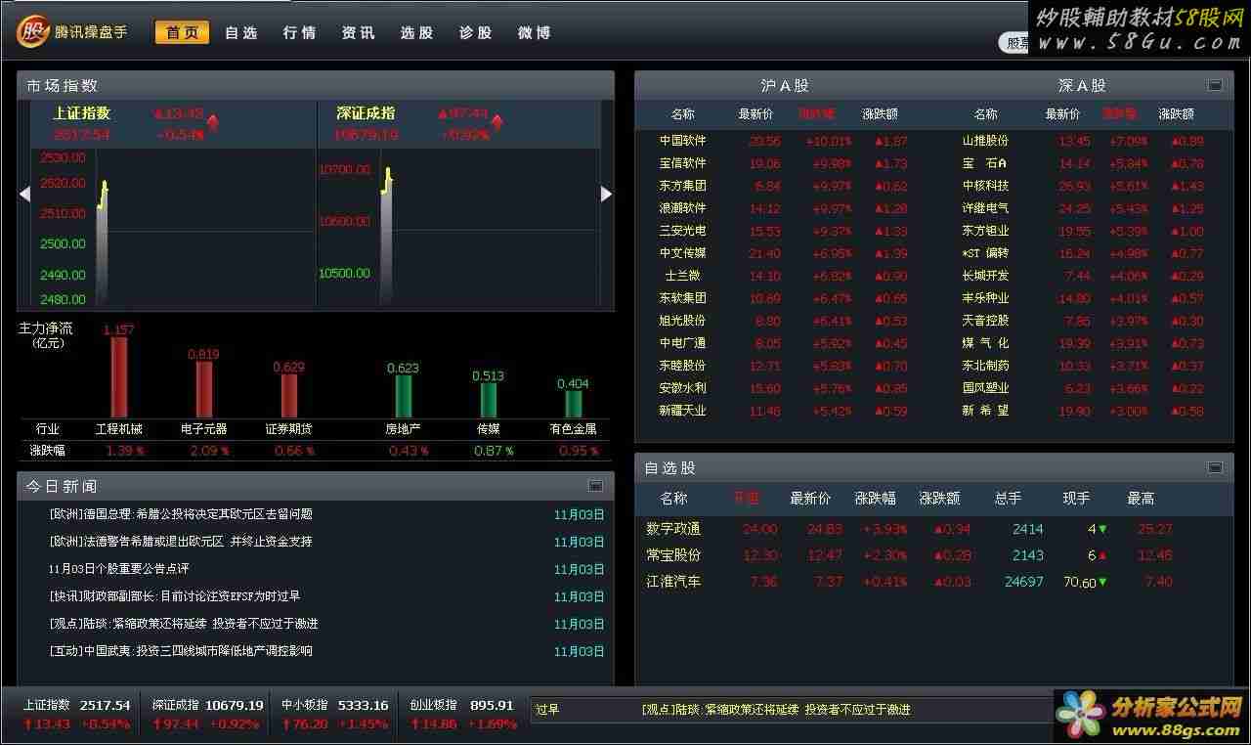The image size is (1251, 745).
Task: Open the 资讯 tab
Action: 358,32
